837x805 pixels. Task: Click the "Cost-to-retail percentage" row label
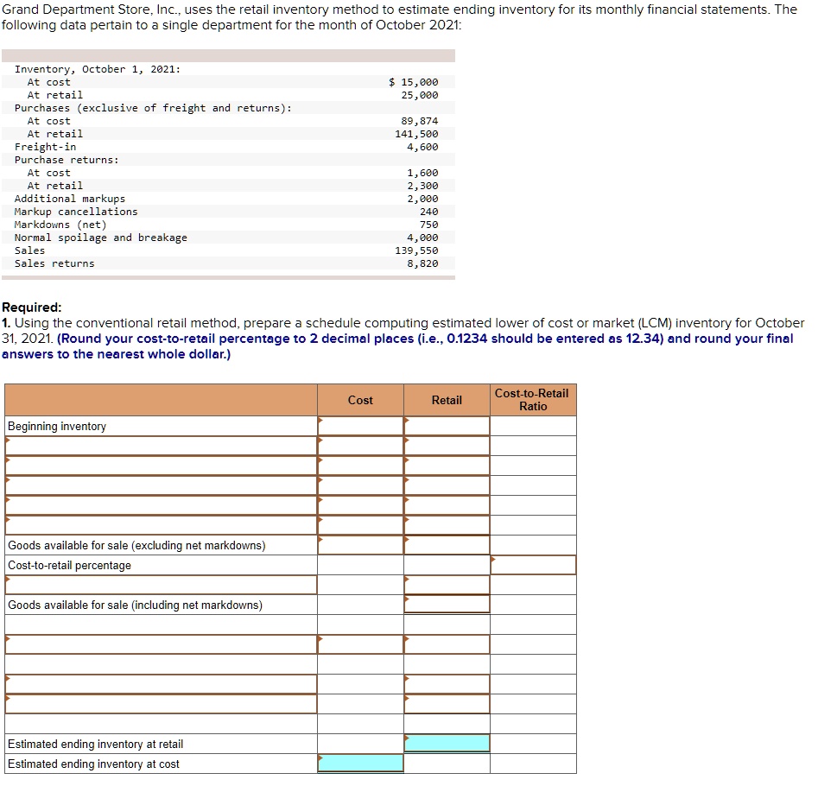(x=69, y=565)
